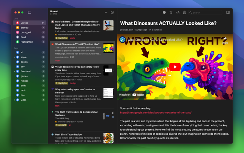This screenshot has height=153, width=244.
Task: Select the recipes tag icon
Action: pyautogui.click(x=17, y=81)
